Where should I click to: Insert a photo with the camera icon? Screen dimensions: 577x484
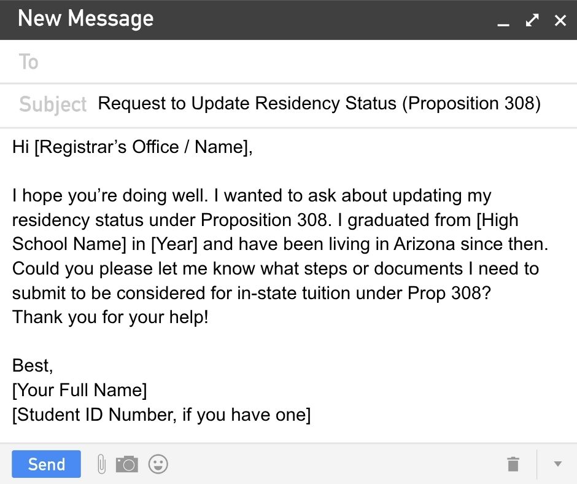(x=127, y=464)
